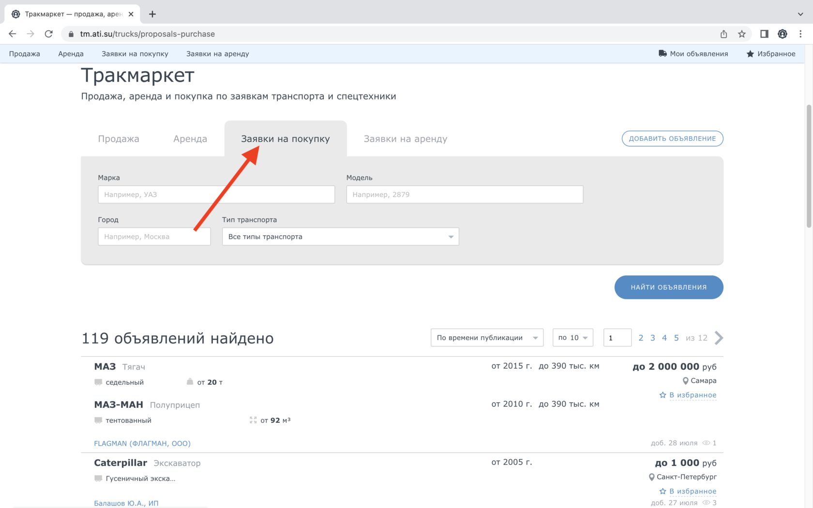Viewport: 813px width, 508px height.
Task: Open a new browser tab
Action: pos(152,14)
